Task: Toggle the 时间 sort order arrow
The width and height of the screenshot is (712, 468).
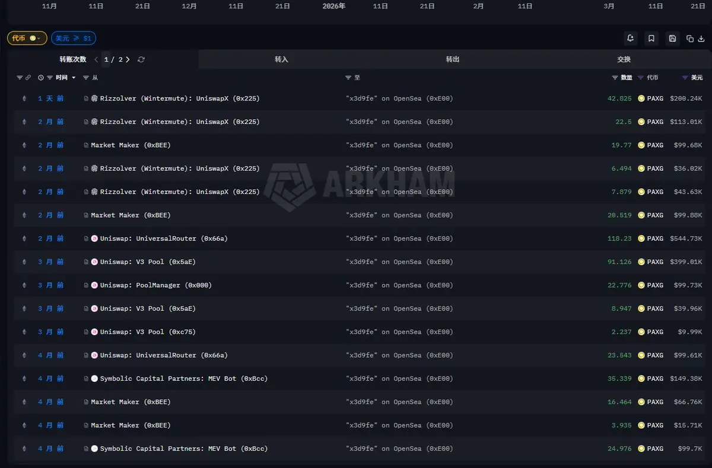Action: click(x=74, y=78)
